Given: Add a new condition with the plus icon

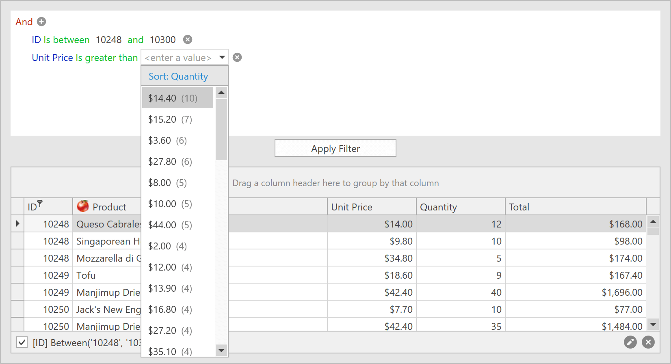Looking at the screenshot, I should click(x=41, y=22).
